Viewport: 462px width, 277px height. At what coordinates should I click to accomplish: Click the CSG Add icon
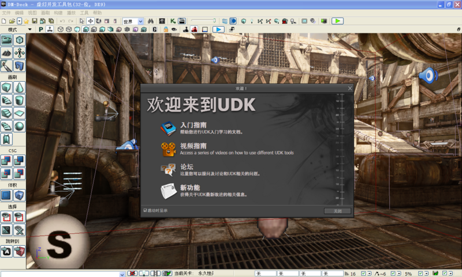point(6,161)
